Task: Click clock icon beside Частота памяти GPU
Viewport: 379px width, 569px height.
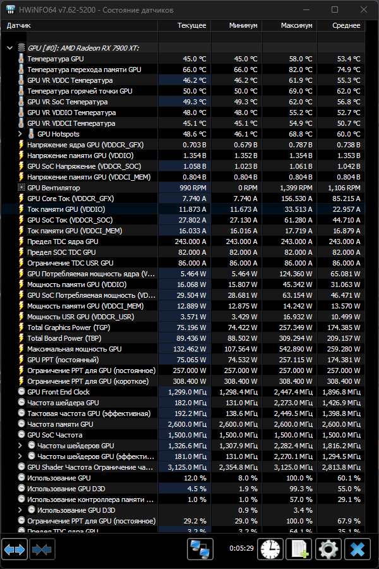Action: tap(21, 424)
